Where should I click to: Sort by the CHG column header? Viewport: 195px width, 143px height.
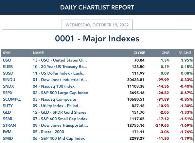[x=166, y=53]
